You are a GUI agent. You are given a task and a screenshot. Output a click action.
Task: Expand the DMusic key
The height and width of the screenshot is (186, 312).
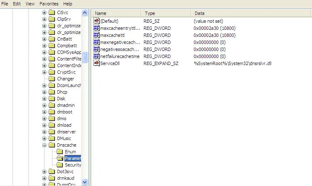[x=44, y=138]
